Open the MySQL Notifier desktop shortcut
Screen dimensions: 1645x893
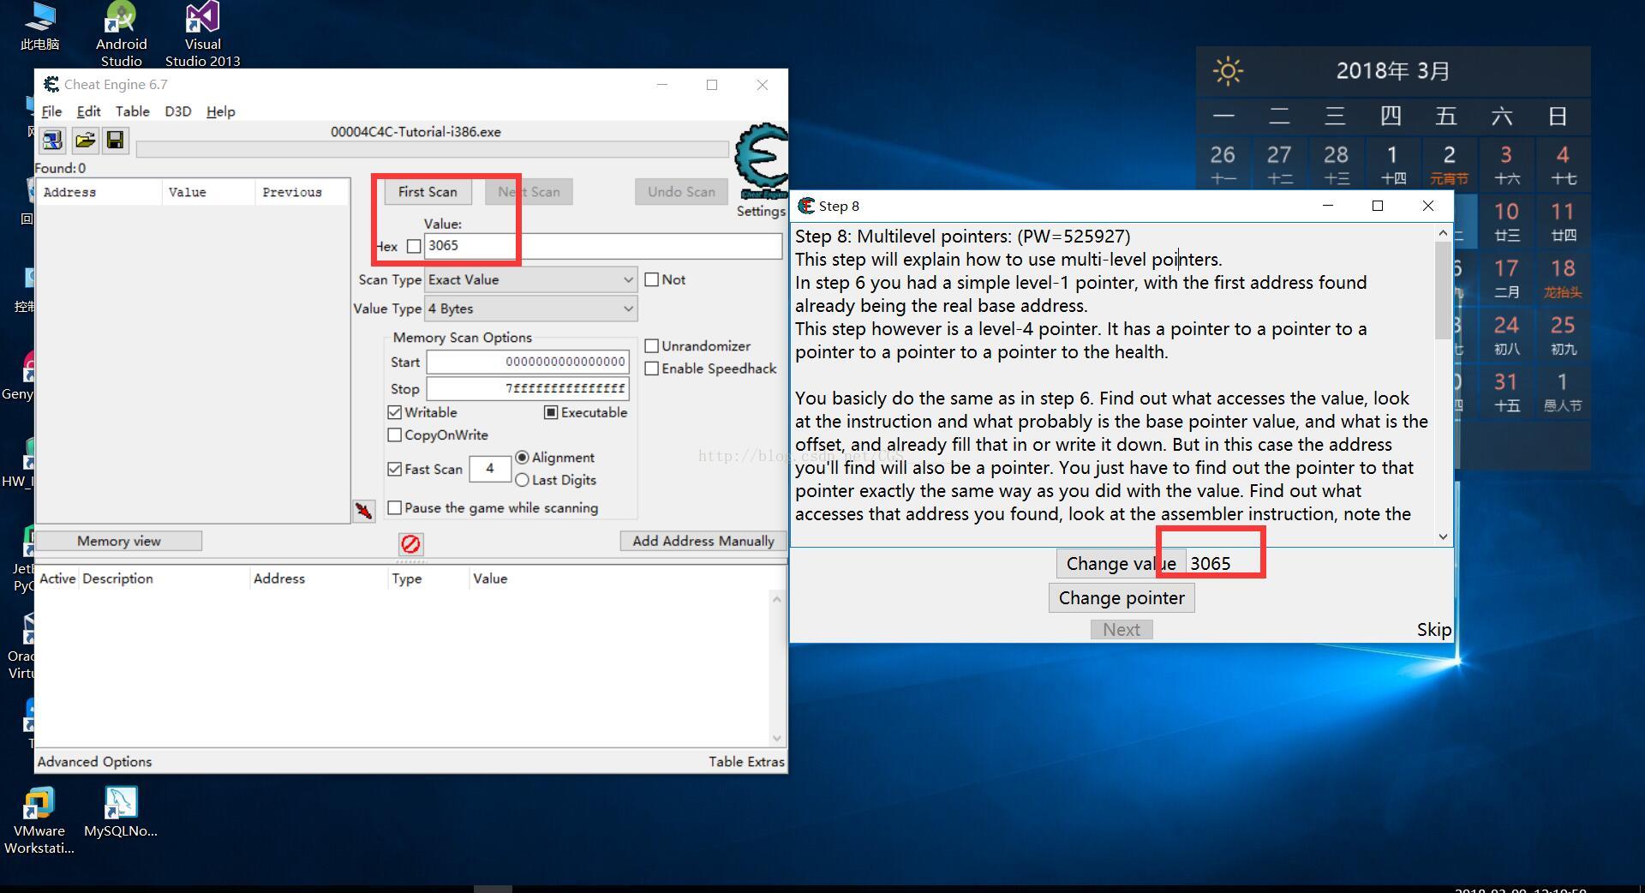[121, 812]
